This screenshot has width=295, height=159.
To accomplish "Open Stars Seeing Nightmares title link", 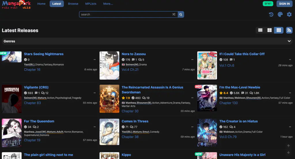I will point(44,54).
